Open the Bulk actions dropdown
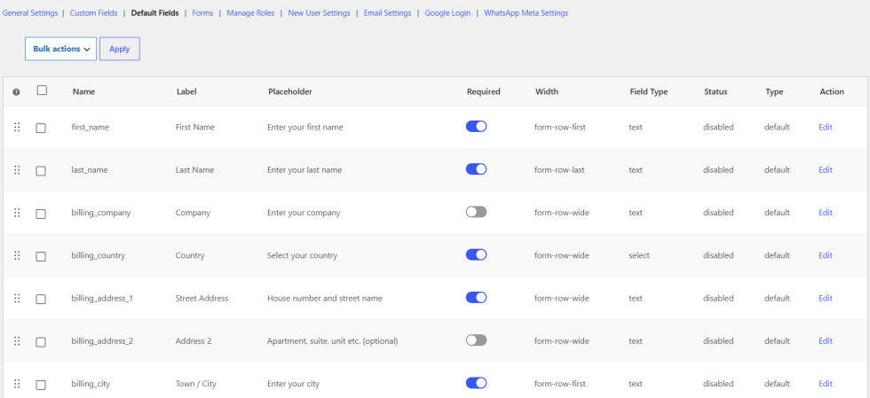This screenshot has height=398, width=870. [61, 49]
